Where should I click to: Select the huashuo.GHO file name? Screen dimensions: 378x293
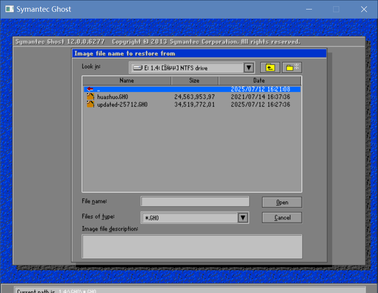[113, 97]
